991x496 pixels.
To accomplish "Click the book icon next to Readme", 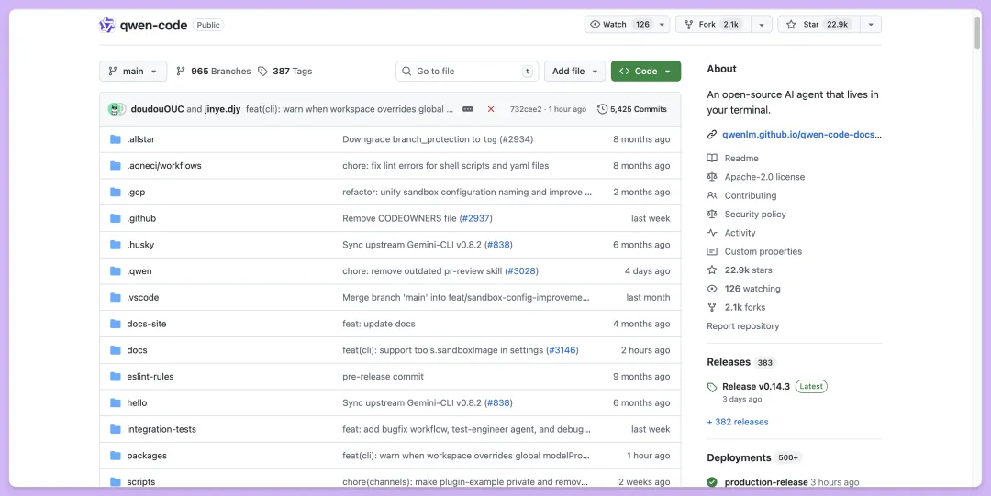I will (712, 158).
